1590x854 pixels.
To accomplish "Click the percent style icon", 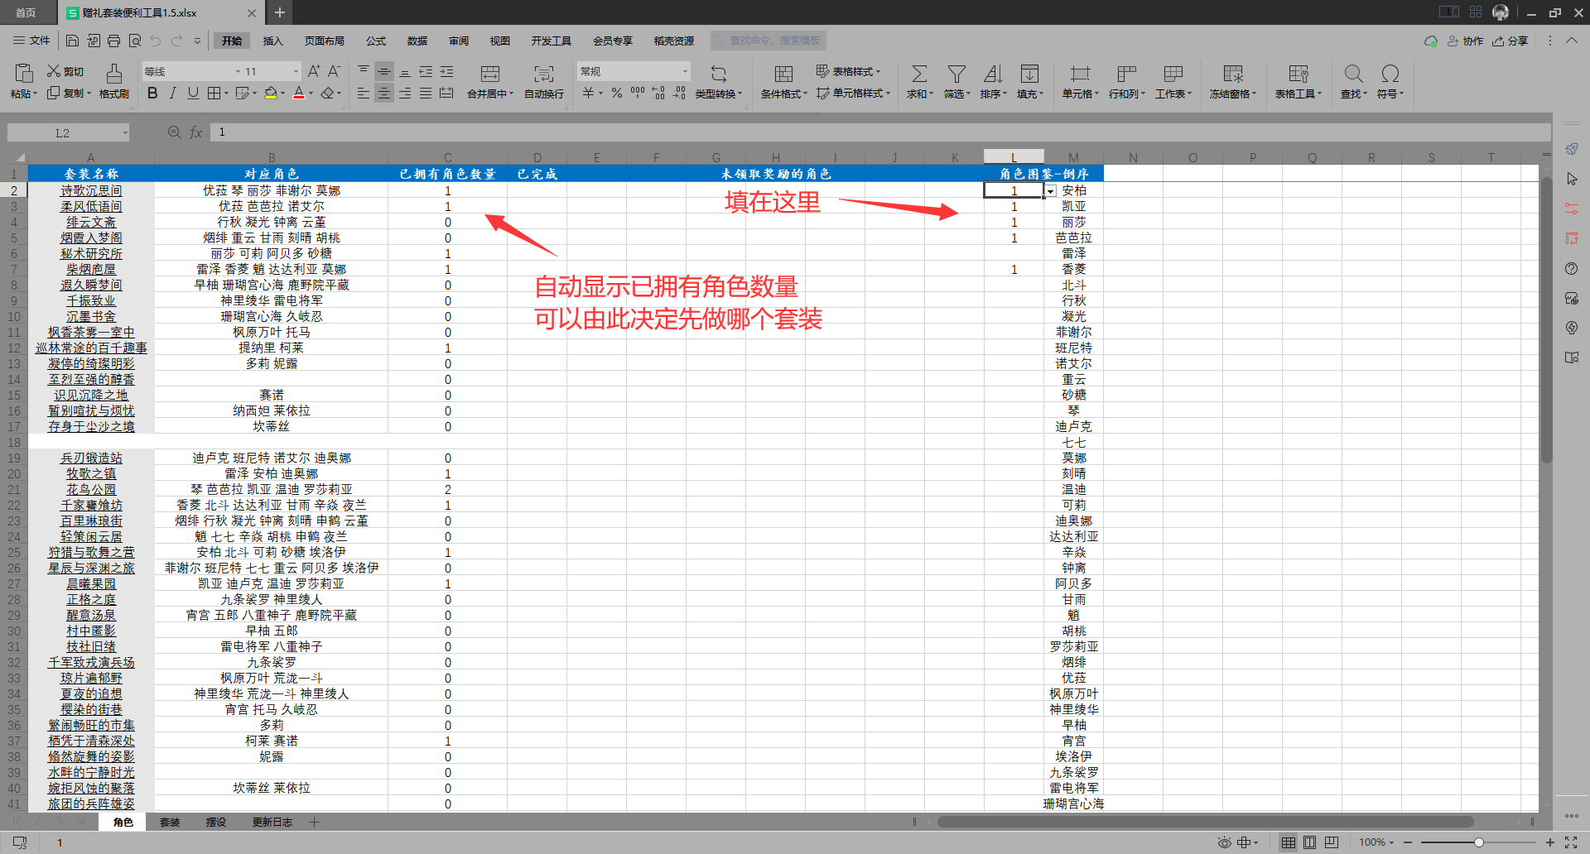I will click(617, 94).
